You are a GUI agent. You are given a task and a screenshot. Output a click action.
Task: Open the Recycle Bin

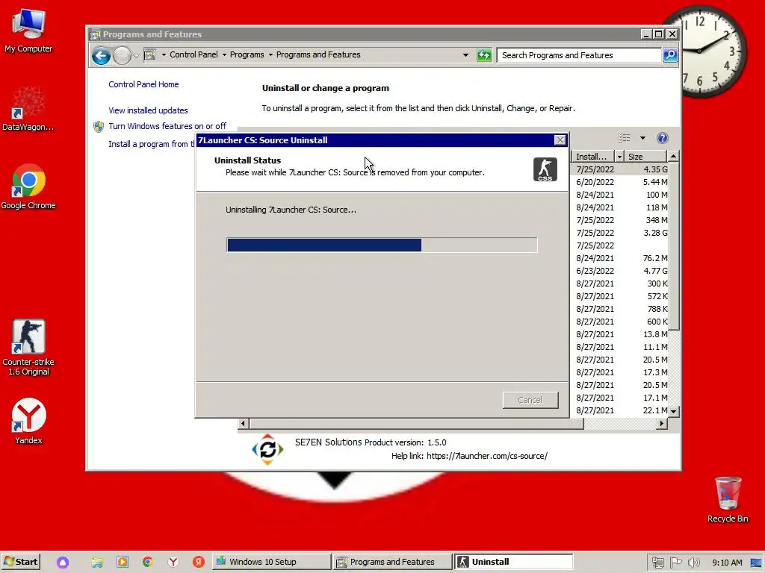pos(728,499)
